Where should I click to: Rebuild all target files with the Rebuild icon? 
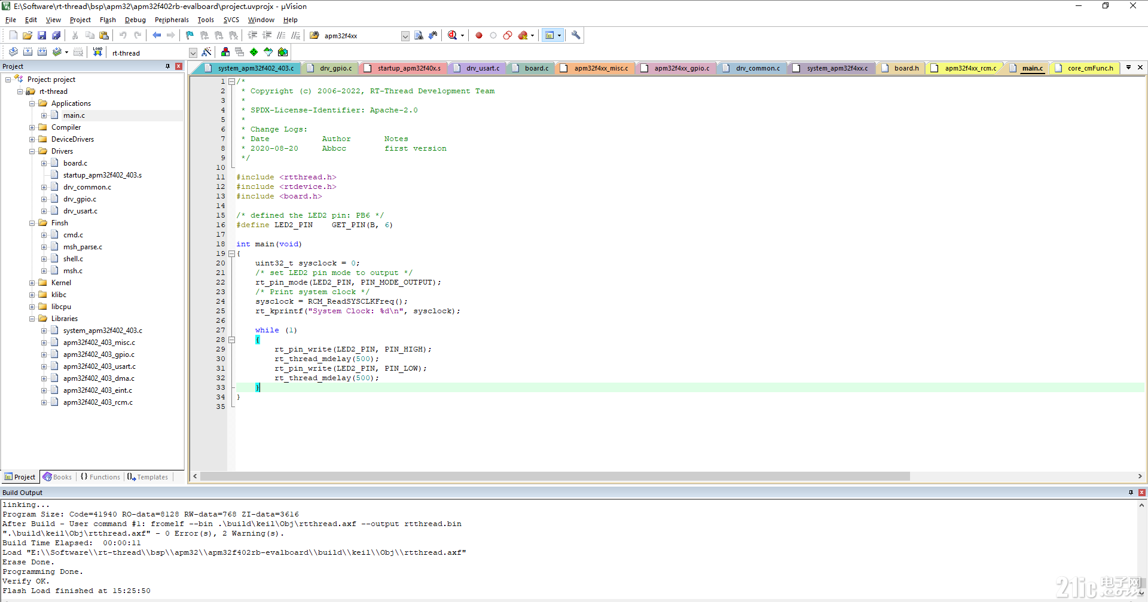coord(42,52)
